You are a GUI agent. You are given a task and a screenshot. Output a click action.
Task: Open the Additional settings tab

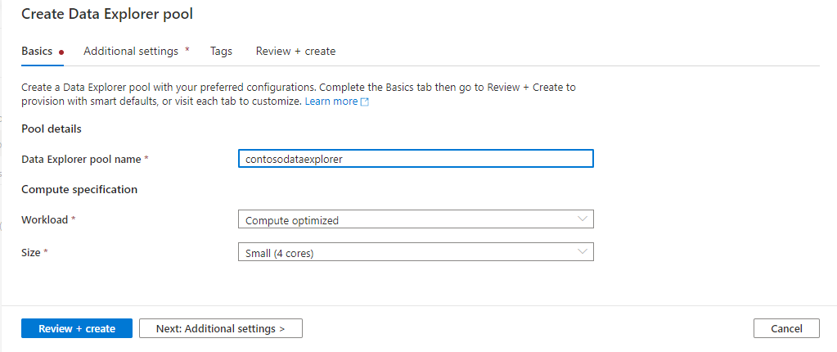[x=131, y=51]
